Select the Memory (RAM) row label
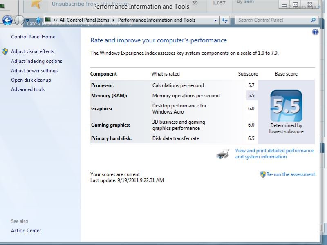Image resolution: width=327 pixels, height=245 pixels. pos(109,96)
